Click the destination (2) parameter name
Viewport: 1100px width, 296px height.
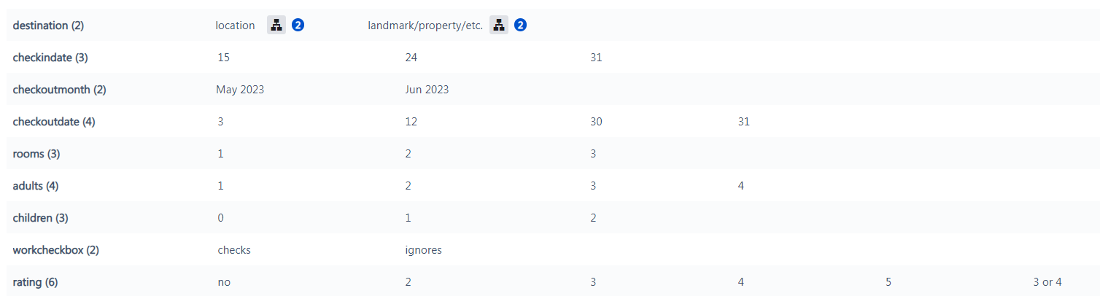48,26
